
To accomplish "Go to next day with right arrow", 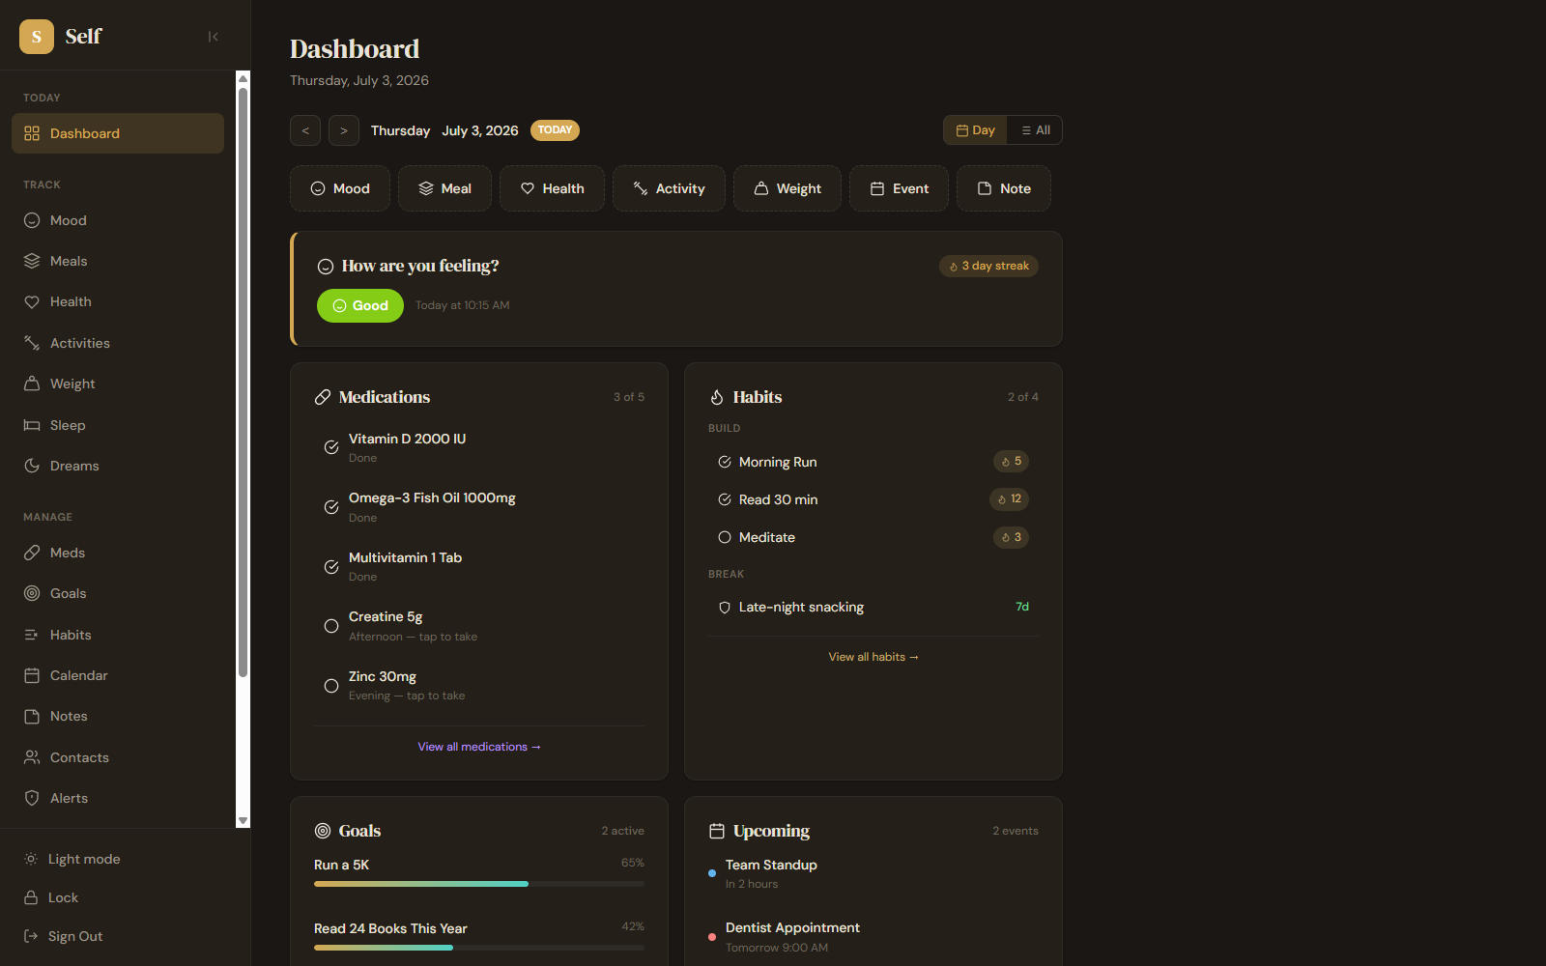I will click(x=344, y=130).
